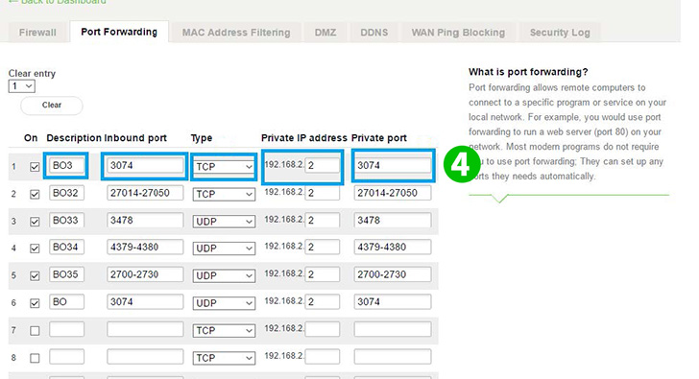Click private port field 3478

tap(393, 220)
